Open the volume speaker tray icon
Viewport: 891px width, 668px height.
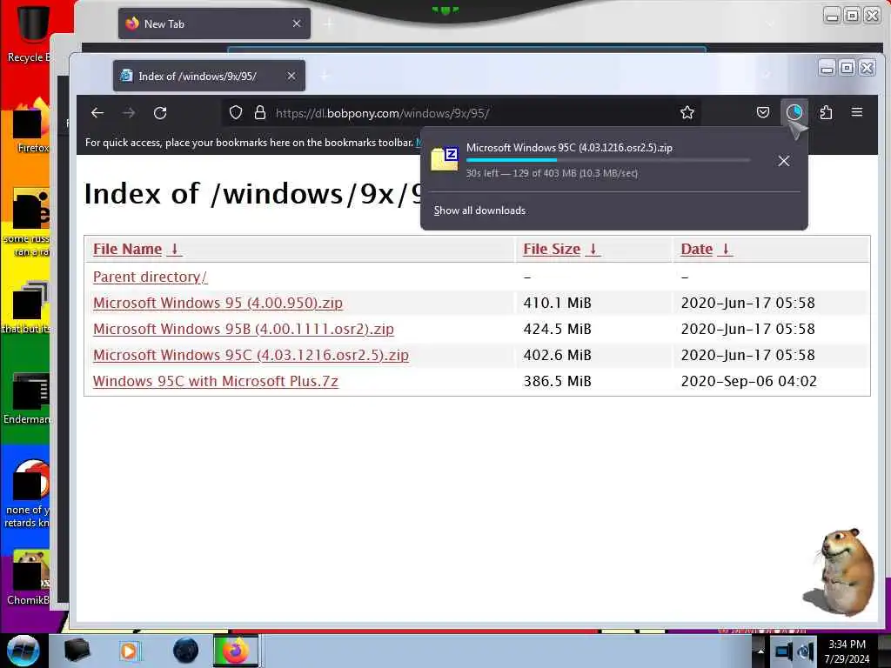coord(805,651)
